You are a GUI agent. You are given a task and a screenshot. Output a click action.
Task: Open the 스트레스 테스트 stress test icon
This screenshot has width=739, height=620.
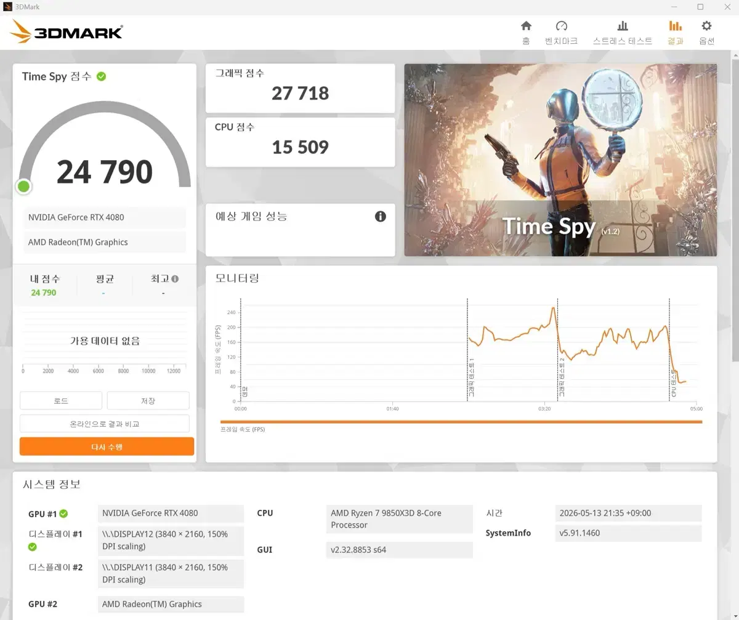[x=623, y=26]
